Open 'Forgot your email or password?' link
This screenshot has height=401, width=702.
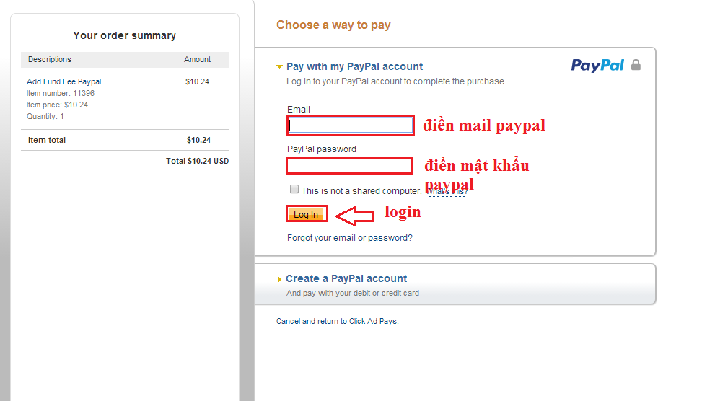[350, 238]
